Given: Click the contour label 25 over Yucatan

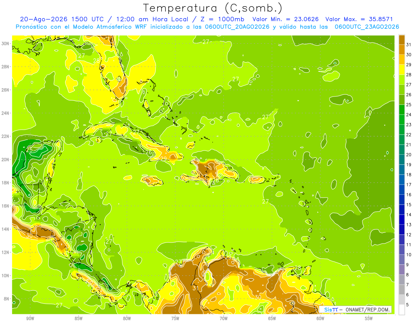Looking at the screenshot, I should click(30, 150).
